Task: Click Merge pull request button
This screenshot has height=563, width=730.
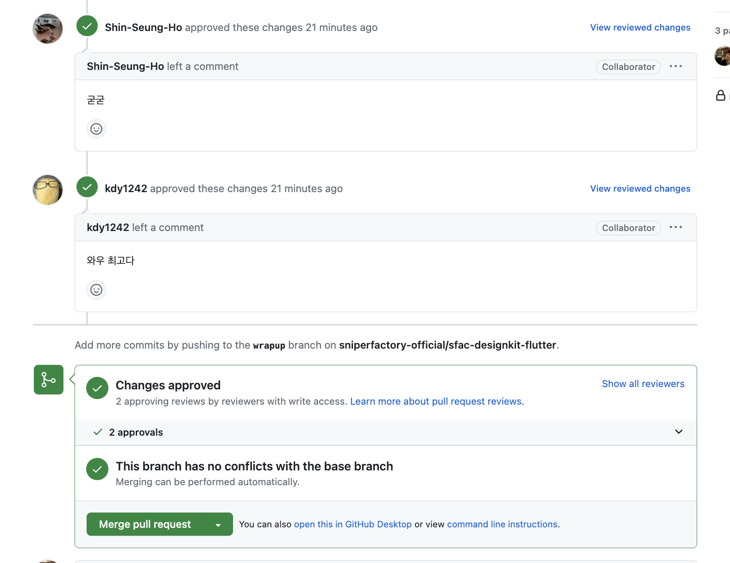Action: (x=145, y=524)
